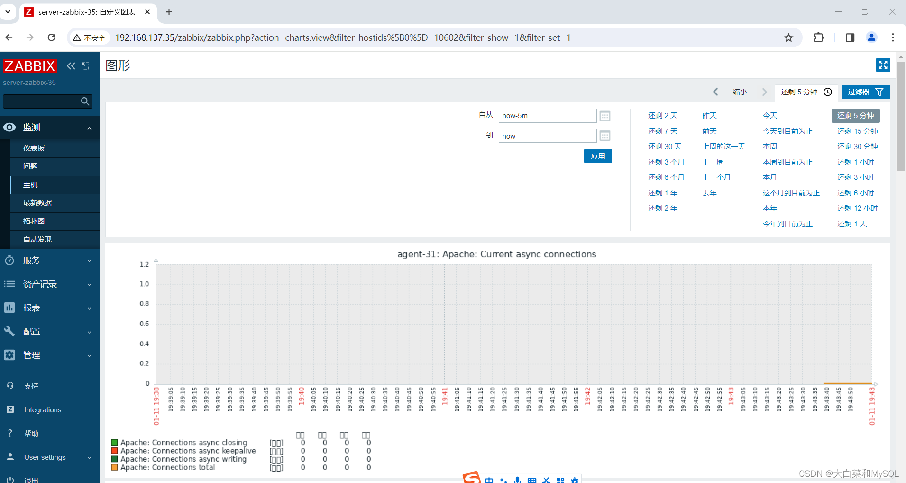Open browser side panel icon
This screenshot has height=483, width=906.
pos(850,37)
